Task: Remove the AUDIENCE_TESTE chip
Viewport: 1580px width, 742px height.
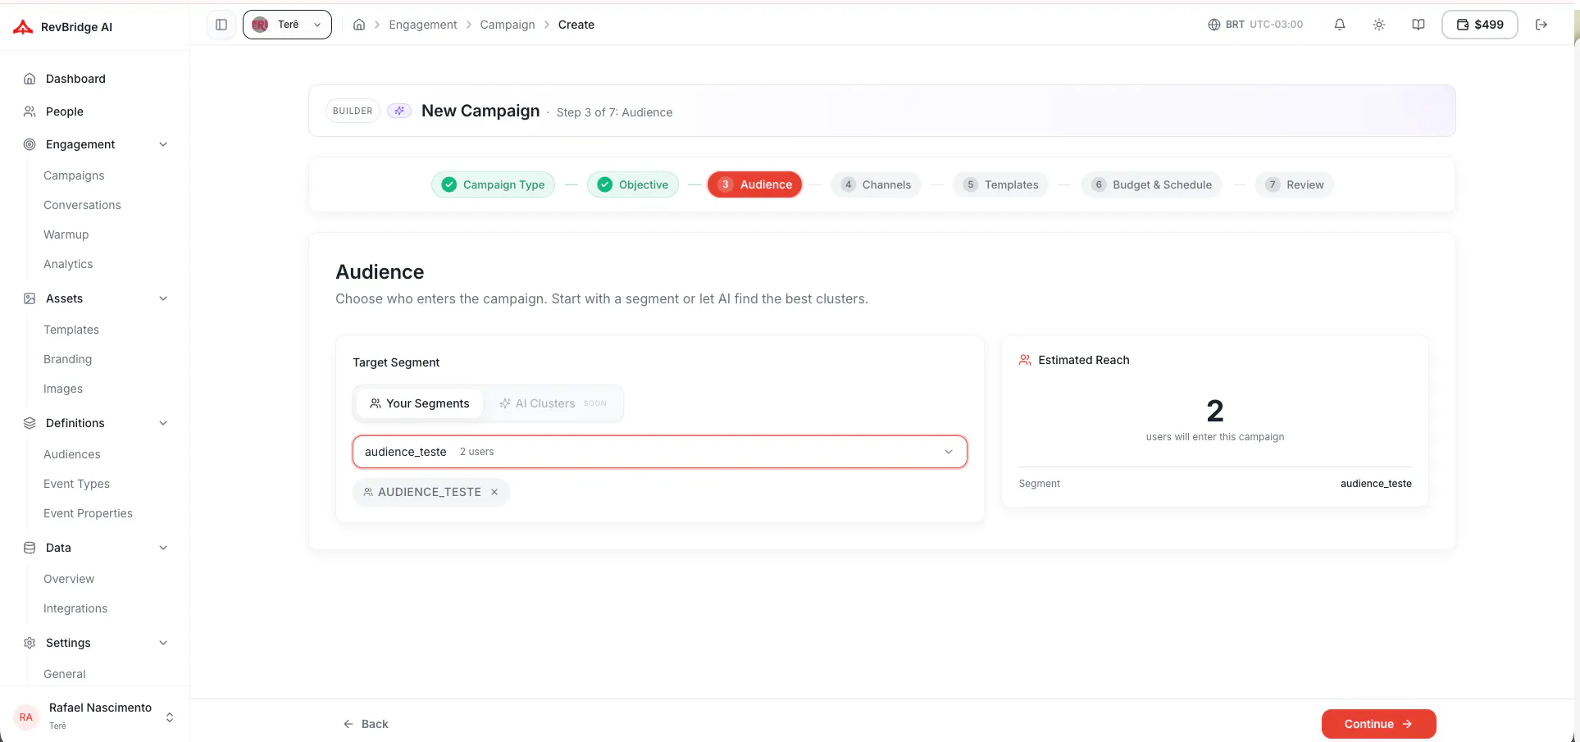Action: [x=494, y=492]
